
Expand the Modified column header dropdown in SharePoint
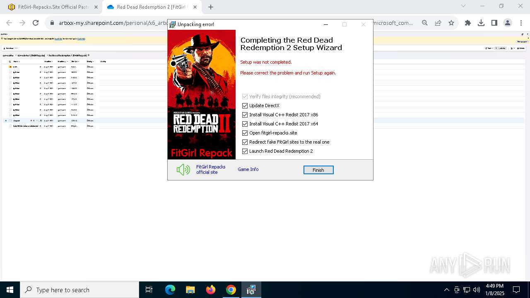pyautogui.click(x=48, y=62)
